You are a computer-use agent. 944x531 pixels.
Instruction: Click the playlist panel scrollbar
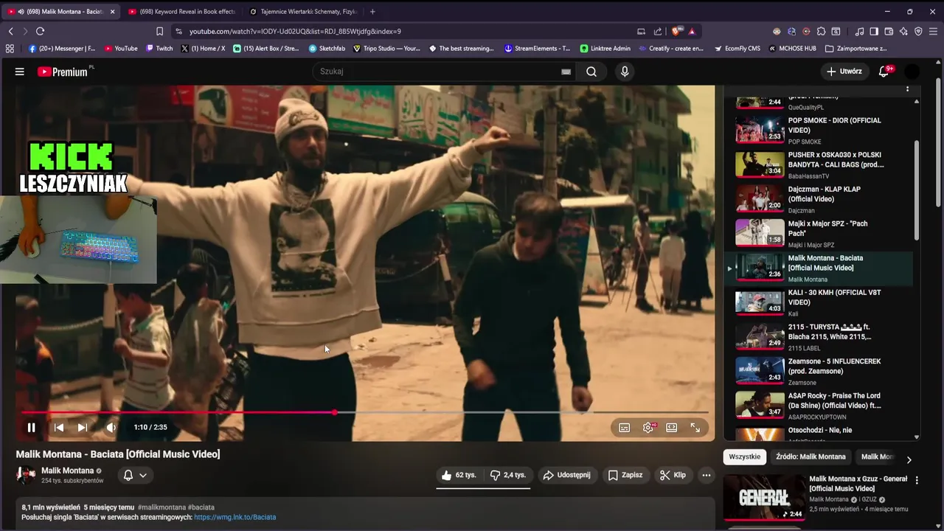point(917,190)
